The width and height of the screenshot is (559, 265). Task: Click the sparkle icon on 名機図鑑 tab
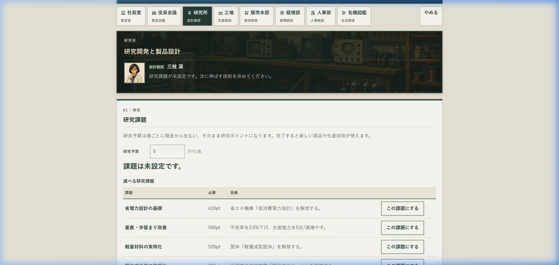(x=343, y=13)
